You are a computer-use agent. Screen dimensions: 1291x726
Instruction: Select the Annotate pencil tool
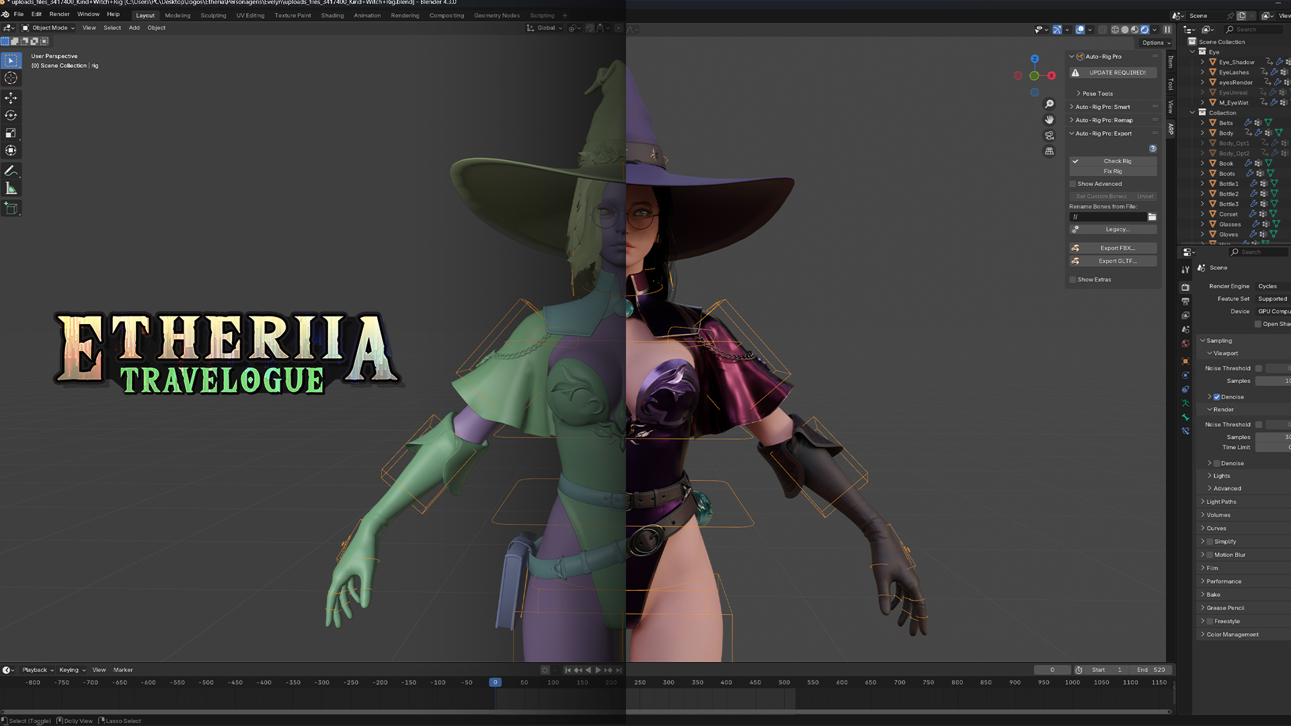[x=11, y=171]
